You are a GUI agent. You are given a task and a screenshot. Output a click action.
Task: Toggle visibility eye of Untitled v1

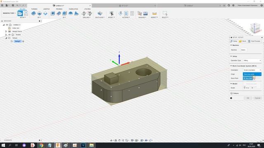(x=7, y=25)
